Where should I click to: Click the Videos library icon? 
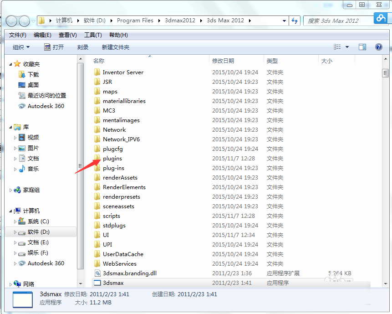(22, 137)
